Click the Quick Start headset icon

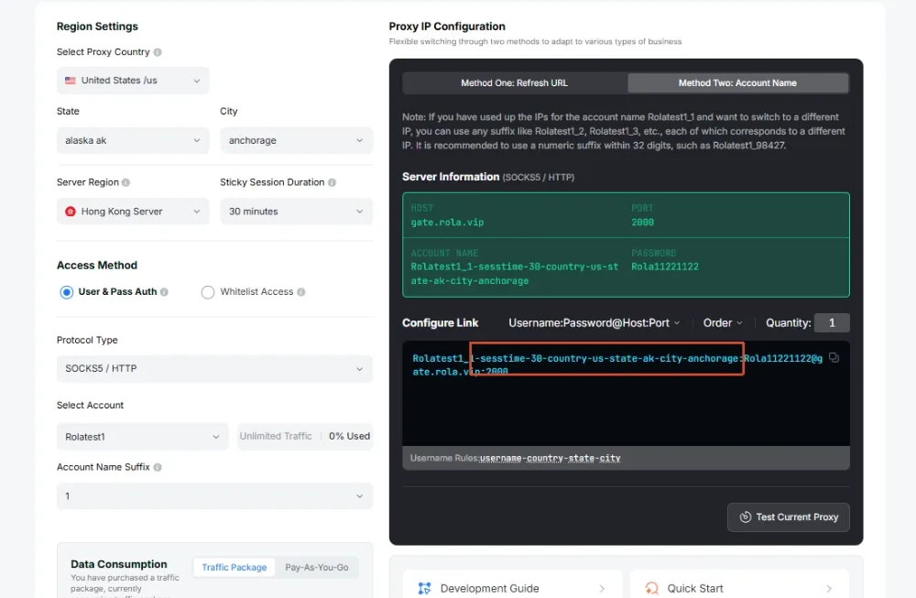pyautogui.click(x=651, y=588)
